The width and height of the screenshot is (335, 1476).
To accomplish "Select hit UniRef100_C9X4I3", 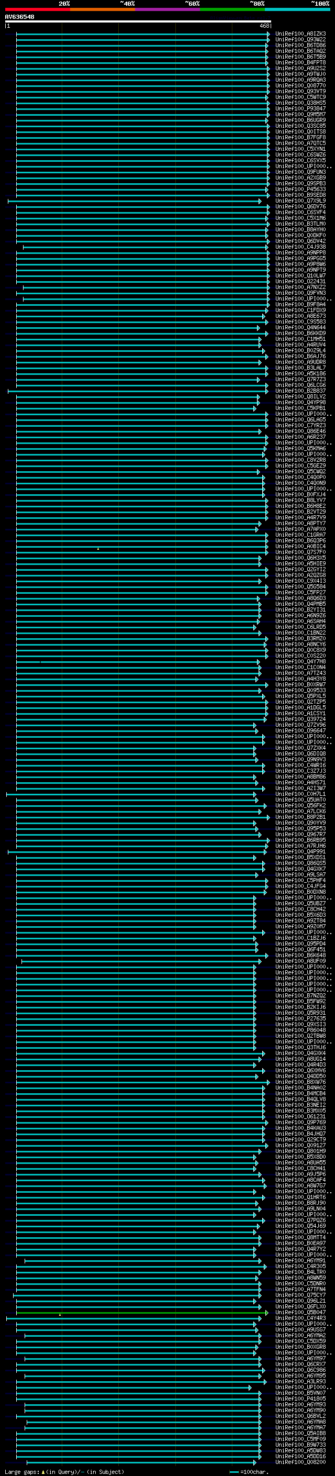I will [300, 581].
